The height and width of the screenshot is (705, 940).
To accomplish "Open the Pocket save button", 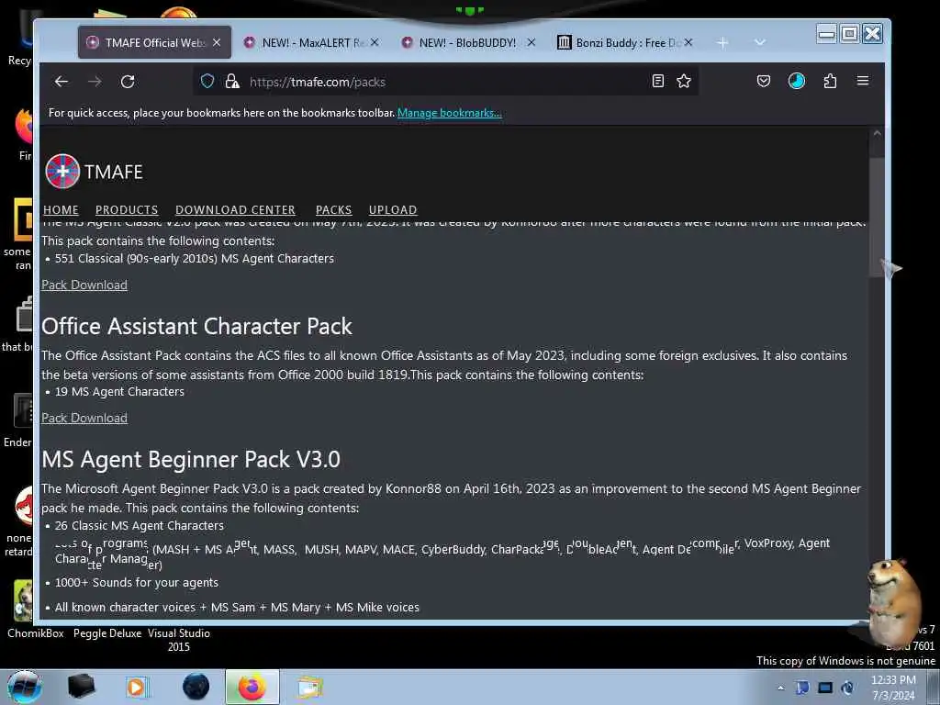I will 763,81.
